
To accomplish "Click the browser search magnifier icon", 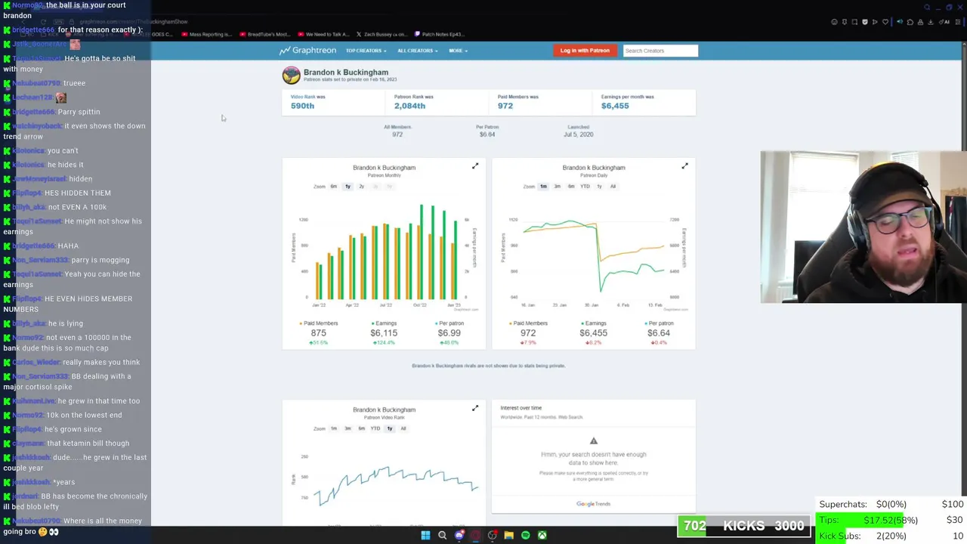I will [x=927, y=8].
